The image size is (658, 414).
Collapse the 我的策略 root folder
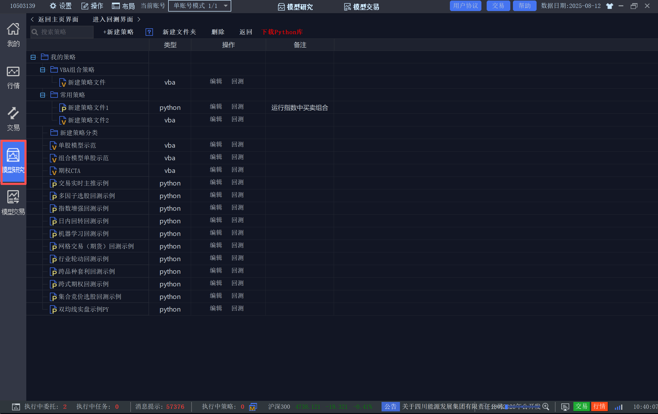point(33,57)
